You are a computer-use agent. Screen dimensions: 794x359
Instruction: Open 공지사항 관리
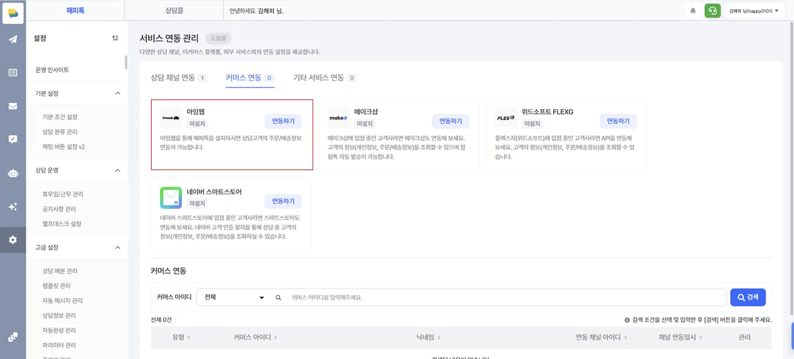(60, 209)
